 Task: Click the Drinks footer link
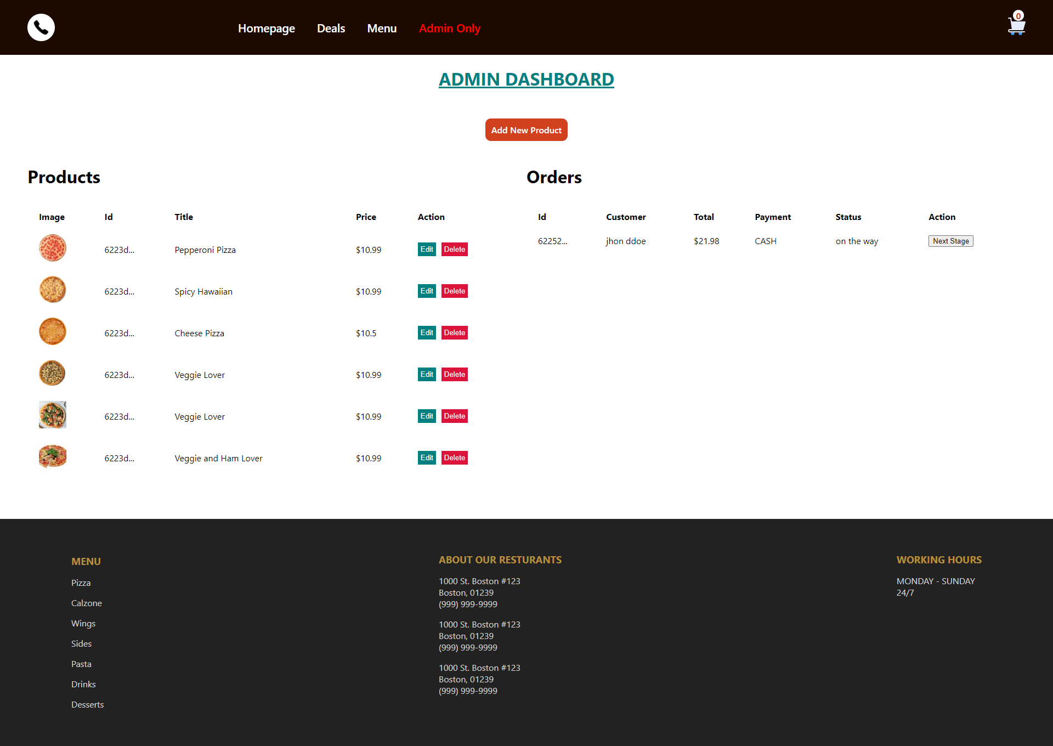point(83,684)
